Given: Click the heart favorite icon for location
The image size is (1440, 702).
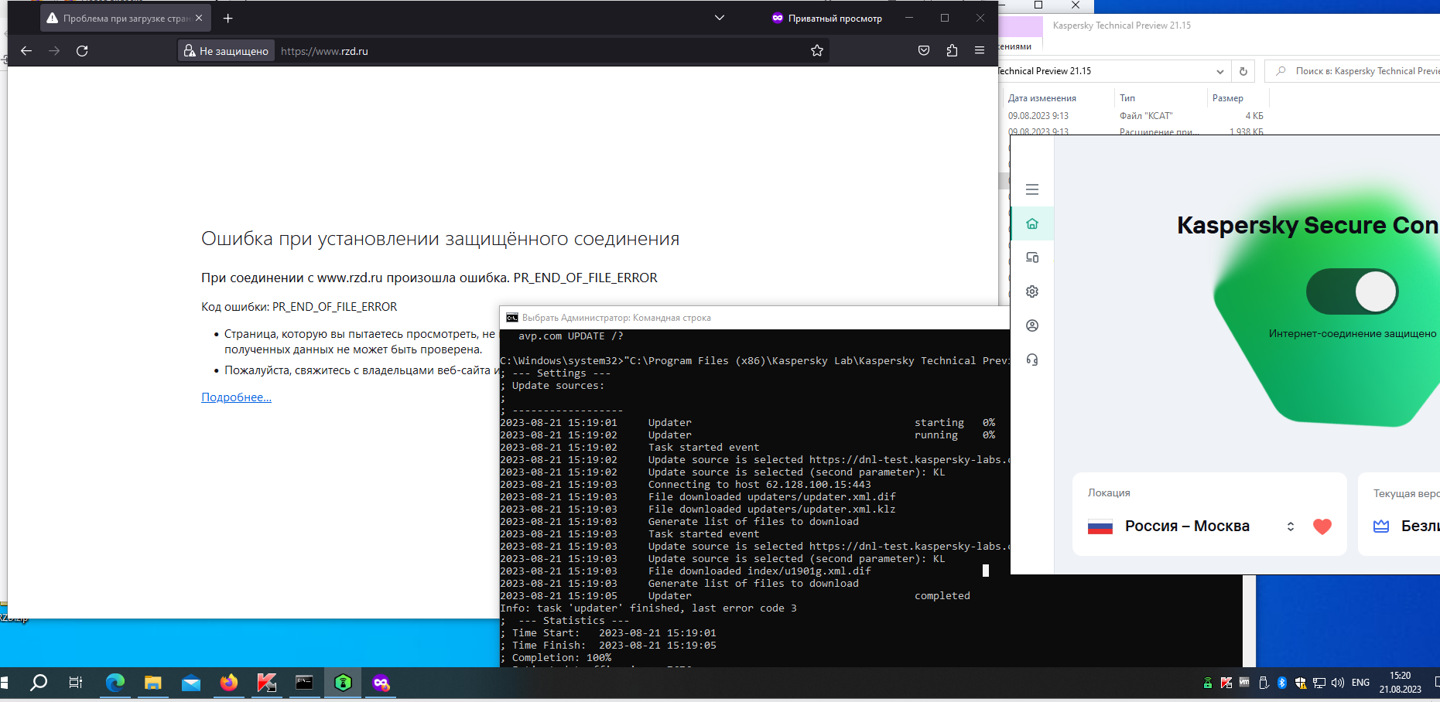Looking at the screenshot, I should click(1322, 526).
